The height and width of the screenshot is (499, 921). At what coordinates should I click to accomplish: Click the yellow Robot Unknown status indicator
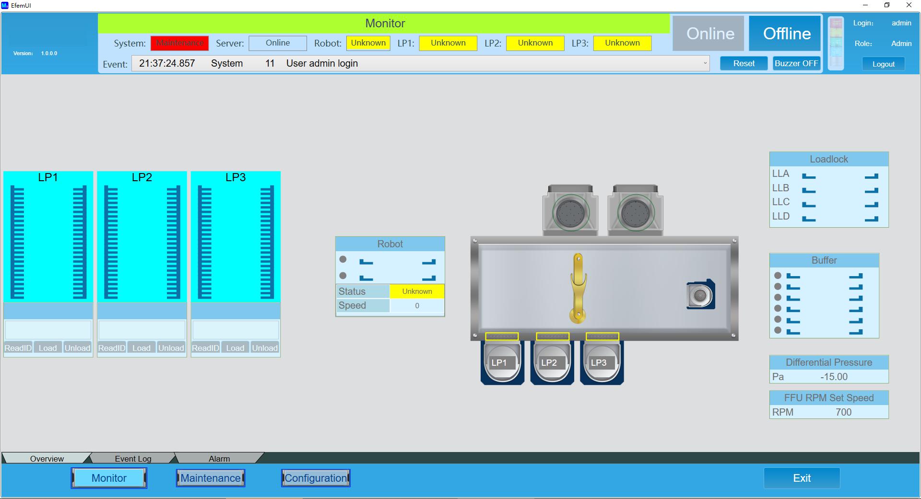click(368, 43)
